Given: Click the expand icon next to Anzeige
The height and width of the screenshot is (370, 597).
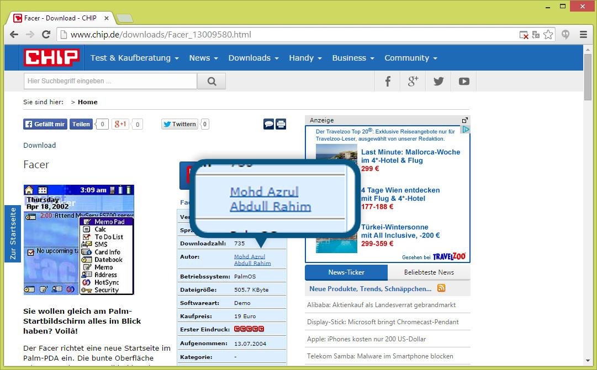Looking at the screenshot, I should click(465, 120).
